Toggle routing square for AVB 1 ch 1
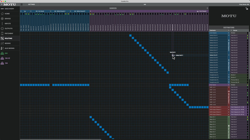 tap(170, 87)
